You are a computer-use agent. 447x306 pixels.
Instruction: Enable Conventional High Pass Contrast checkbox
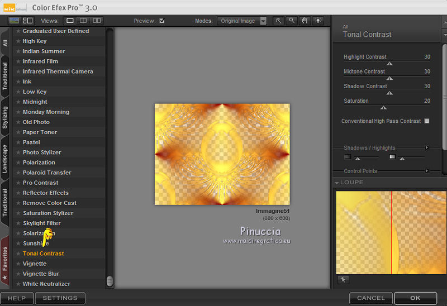[427, 121]
